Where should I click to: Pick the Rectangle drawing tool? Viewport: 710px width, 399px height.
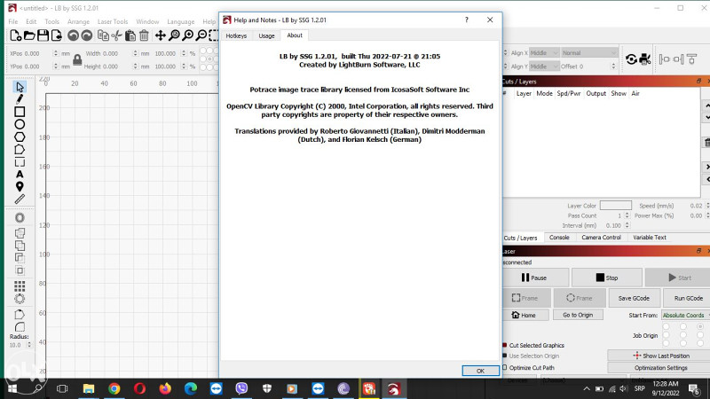pos(20,112)
